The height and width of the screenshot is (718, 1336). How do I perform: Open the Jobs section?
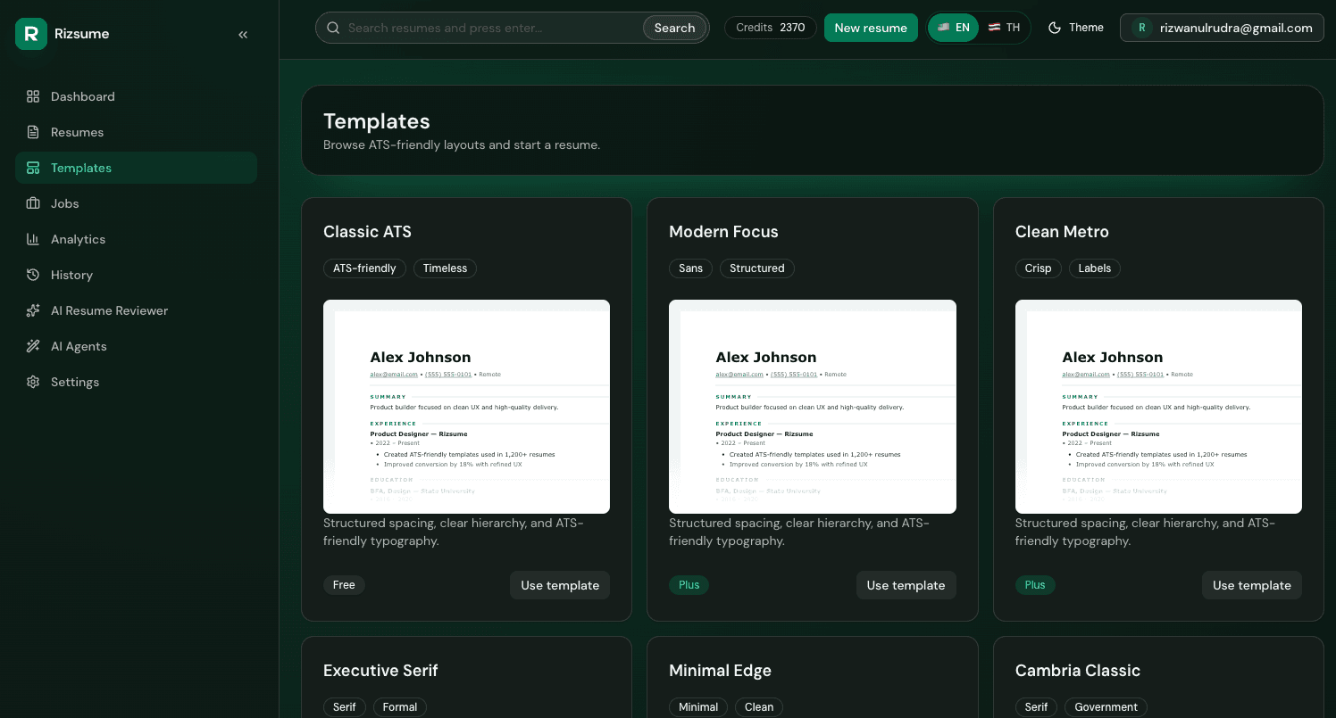coord(136,203)
